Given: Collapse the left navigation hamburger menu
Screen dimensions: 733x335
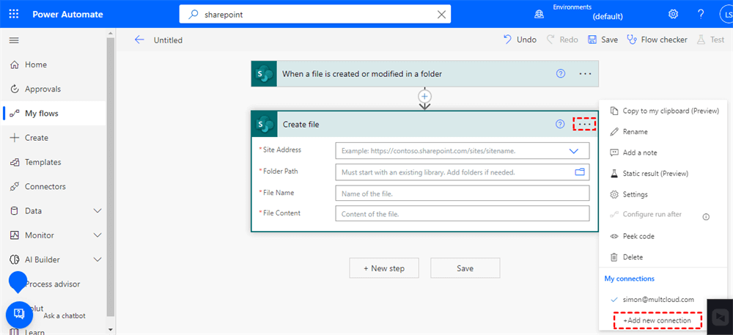Looking at the screenshot, I should pos(14,40).
